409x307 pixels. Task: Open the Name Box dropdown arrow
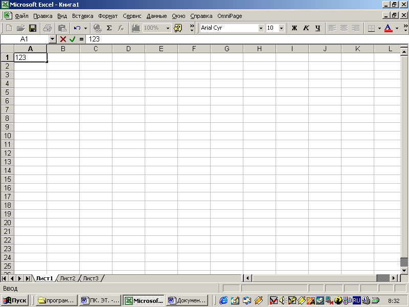(53, 39)
